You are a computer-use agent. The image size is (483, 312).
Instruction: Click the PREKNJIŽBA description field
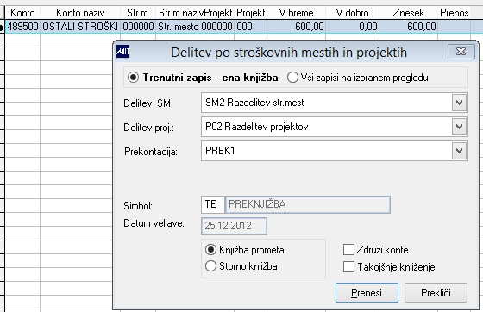pyautogui.click(x=308, y=204)
